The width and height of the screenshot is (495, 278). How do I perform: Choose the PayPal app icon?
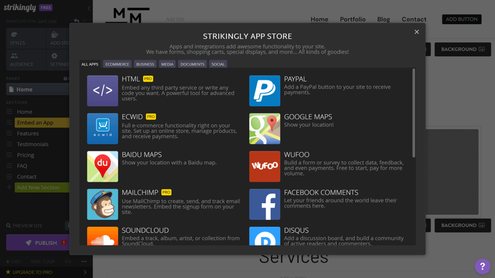[x=265, y=91]
